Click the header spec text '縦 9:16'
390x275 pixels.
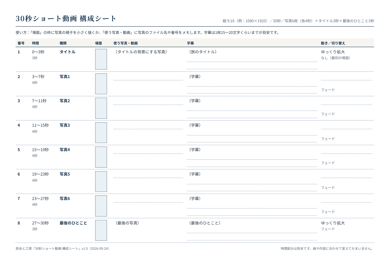pyautogui.click(x=298, y=21)
